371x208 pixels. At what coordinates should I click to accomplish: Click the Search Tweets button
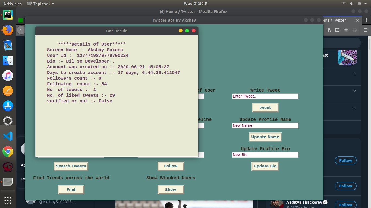click(x=71, y=166)
